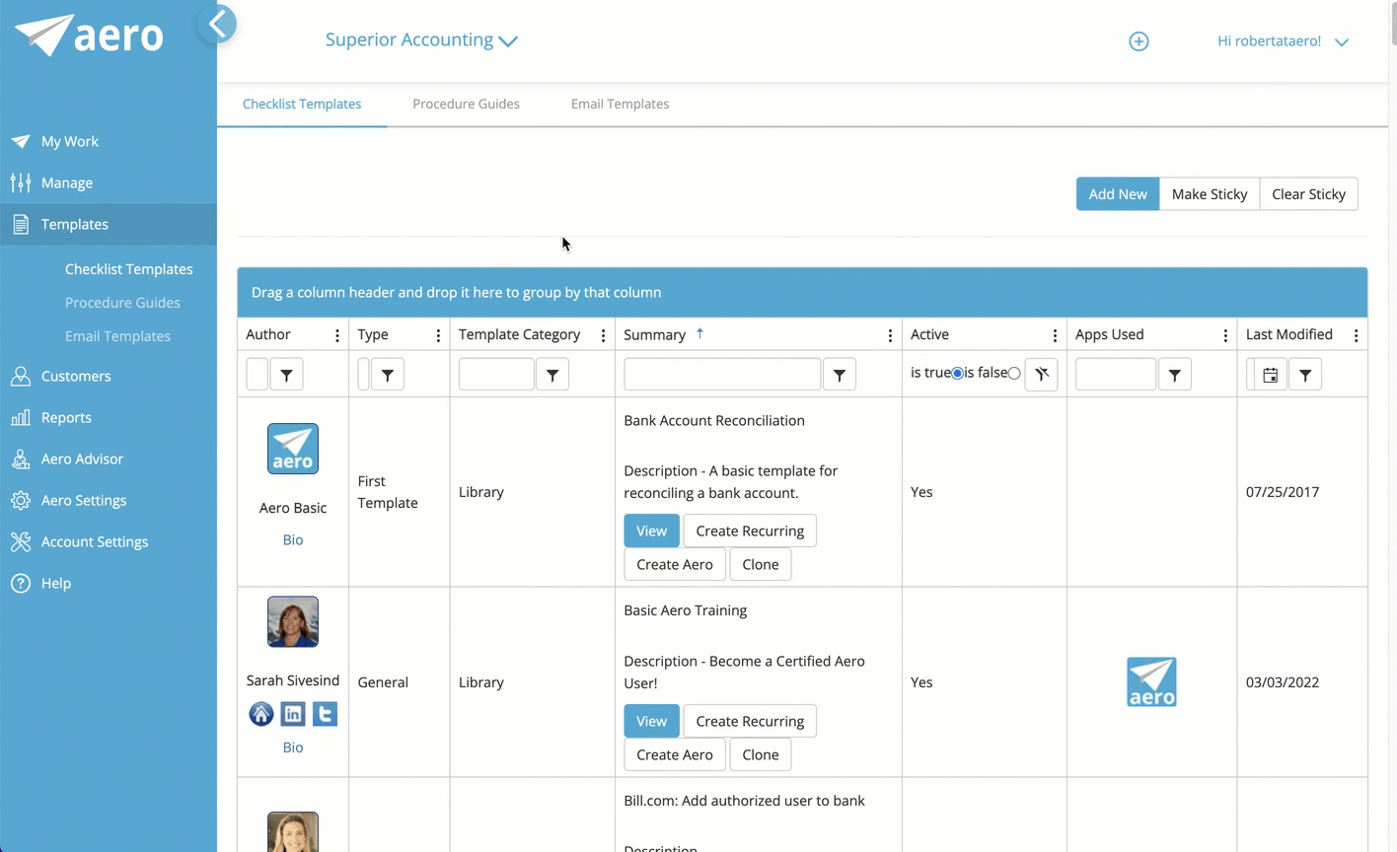Click the Template Category filter text field

(x=496, y=375)
